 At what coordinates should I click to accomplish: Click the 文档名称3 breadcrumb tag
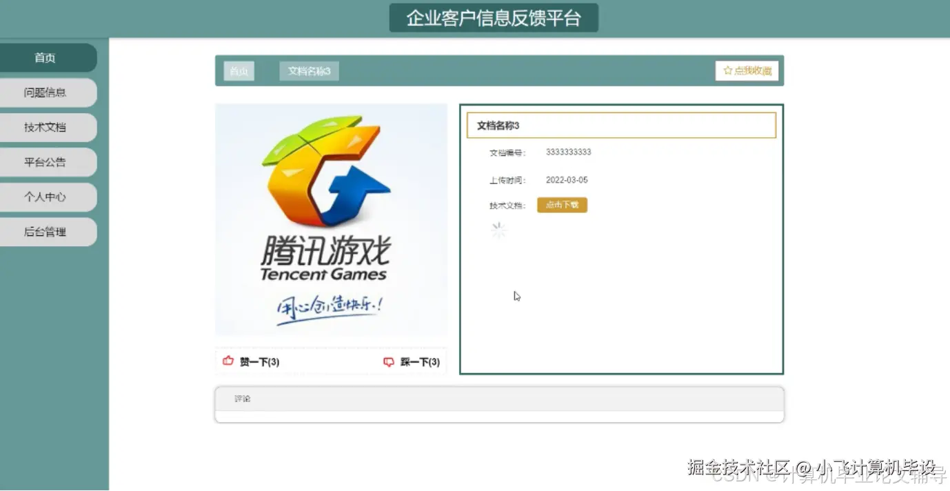[x=309, y=71]
